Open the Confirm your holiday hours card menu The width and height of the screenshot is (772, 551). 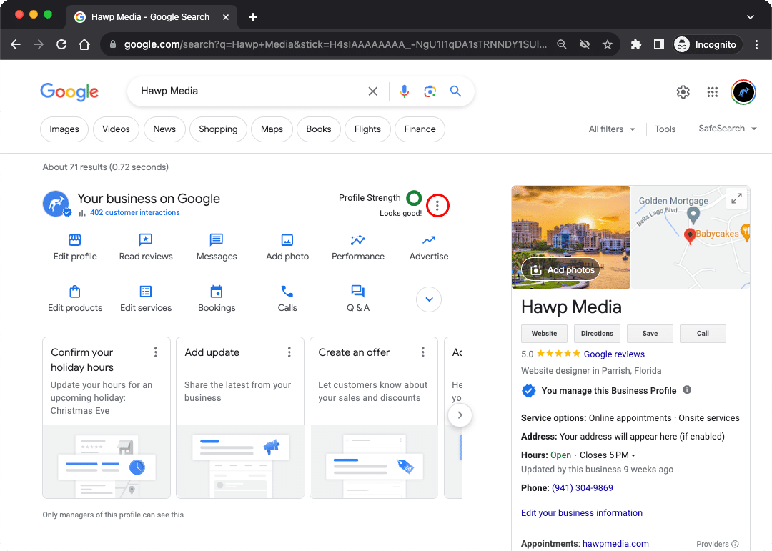[155, 352]
